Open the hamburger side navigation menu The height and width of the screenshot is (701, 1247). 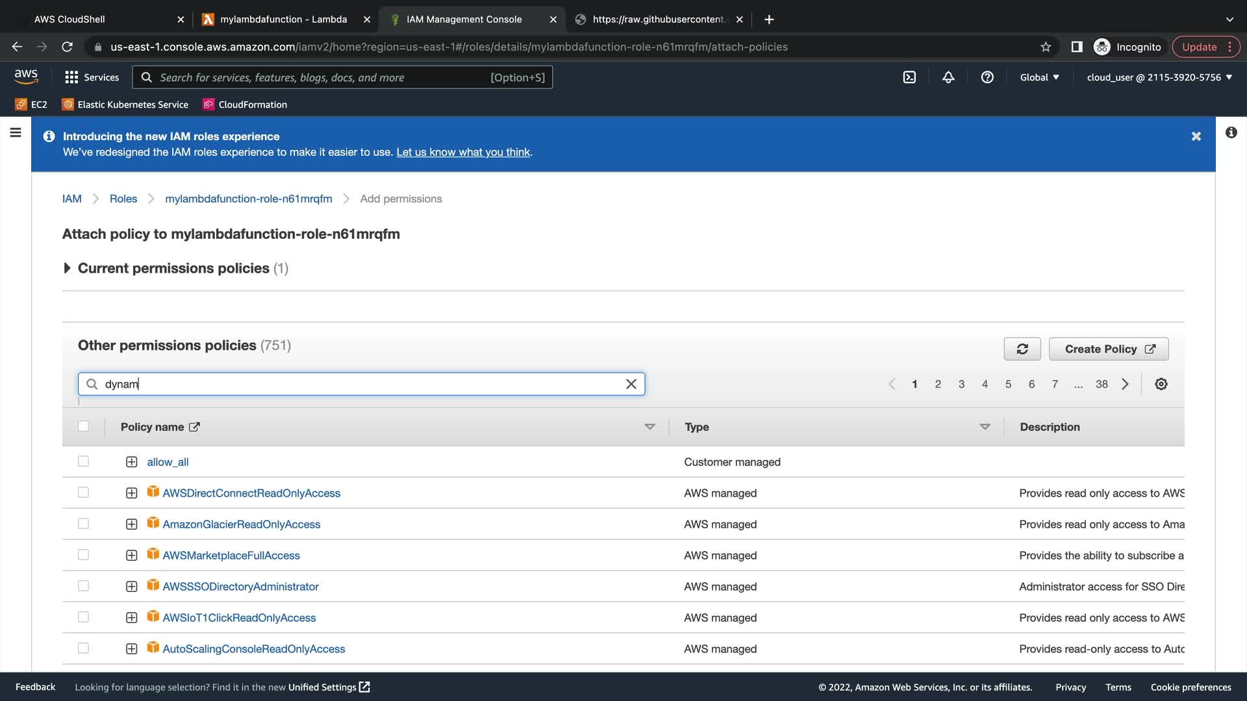tap(16, 133)
